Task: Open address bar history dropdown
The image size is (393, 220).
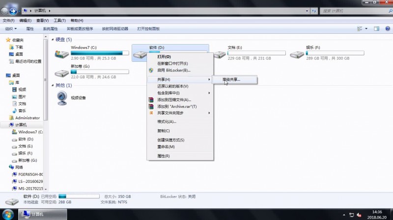Action: coord(307,11)
